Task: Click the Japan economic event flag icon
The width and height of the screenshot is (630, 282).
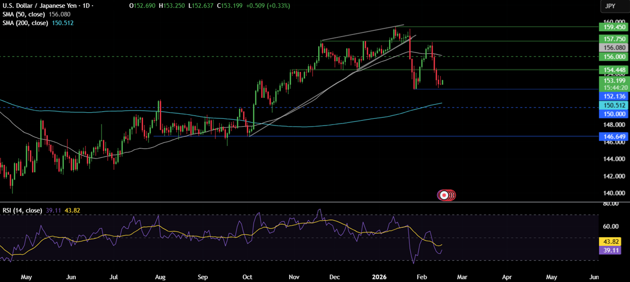Action: click(x=443, y=195)
